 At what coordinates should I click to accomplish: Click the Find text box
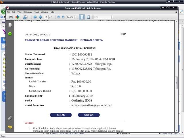pos(102,17)
